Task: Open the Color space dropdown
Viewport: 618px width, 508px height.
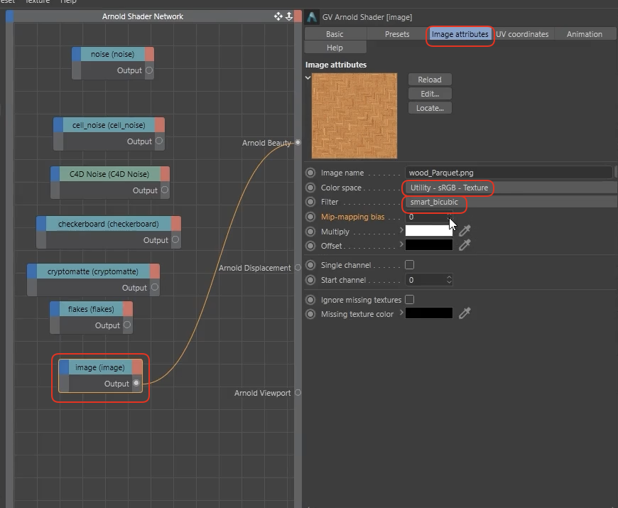Action: 511,188
